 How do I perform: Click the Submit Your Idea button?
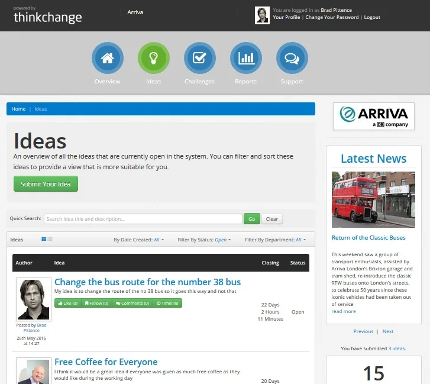click(x=46, y=184)
